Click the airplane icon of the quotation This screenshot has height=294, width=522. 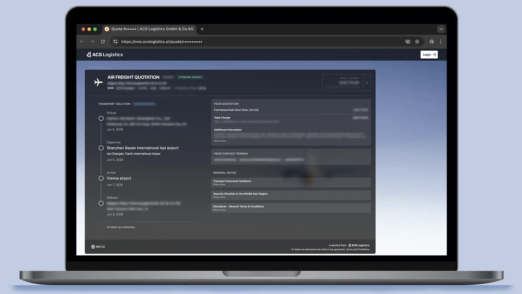tap(98, 82)
